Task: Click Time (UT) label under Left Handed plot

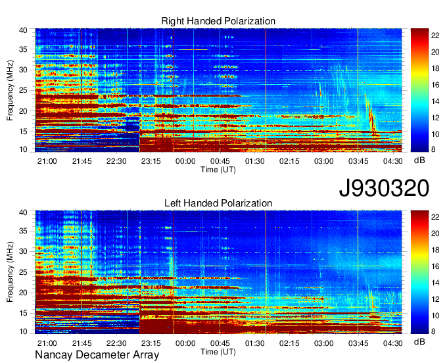Action: [218, 352]
